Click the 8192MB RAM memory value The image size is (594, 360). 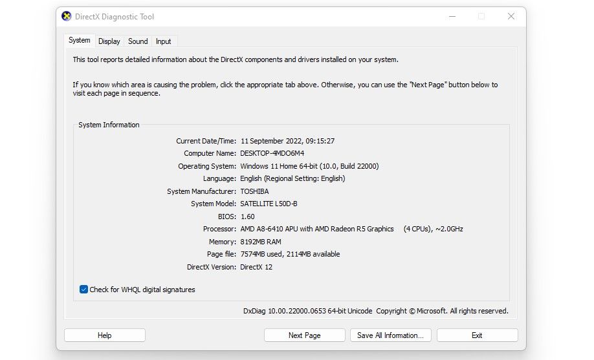[261, 242]
